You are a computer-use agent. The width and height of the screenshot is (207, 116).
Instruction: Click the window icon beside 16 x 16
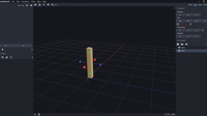(27, 5)
